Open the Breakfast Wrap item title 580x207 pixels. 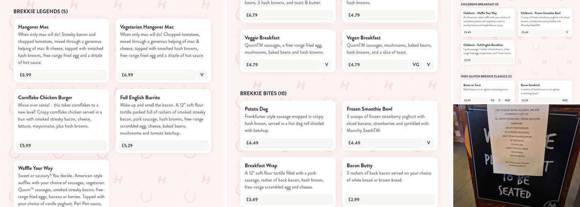coord(261,166)
